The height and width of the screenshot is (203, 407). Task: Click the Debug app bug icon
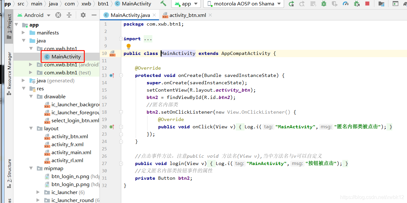(x=324, y=4)
